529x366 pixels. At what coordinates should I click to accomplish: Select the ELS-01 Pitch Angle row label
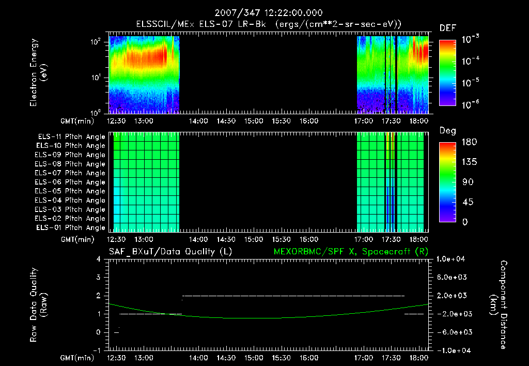point(71,227)
